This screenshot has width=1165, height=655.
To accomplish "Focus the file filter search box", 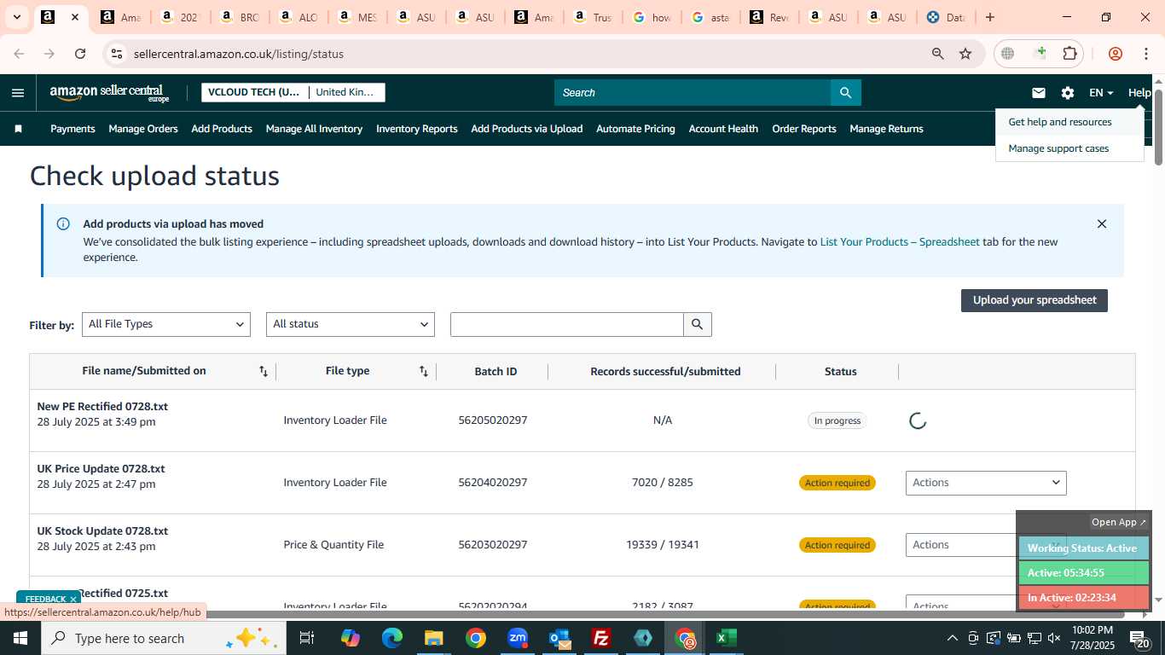I will [567, 324].
